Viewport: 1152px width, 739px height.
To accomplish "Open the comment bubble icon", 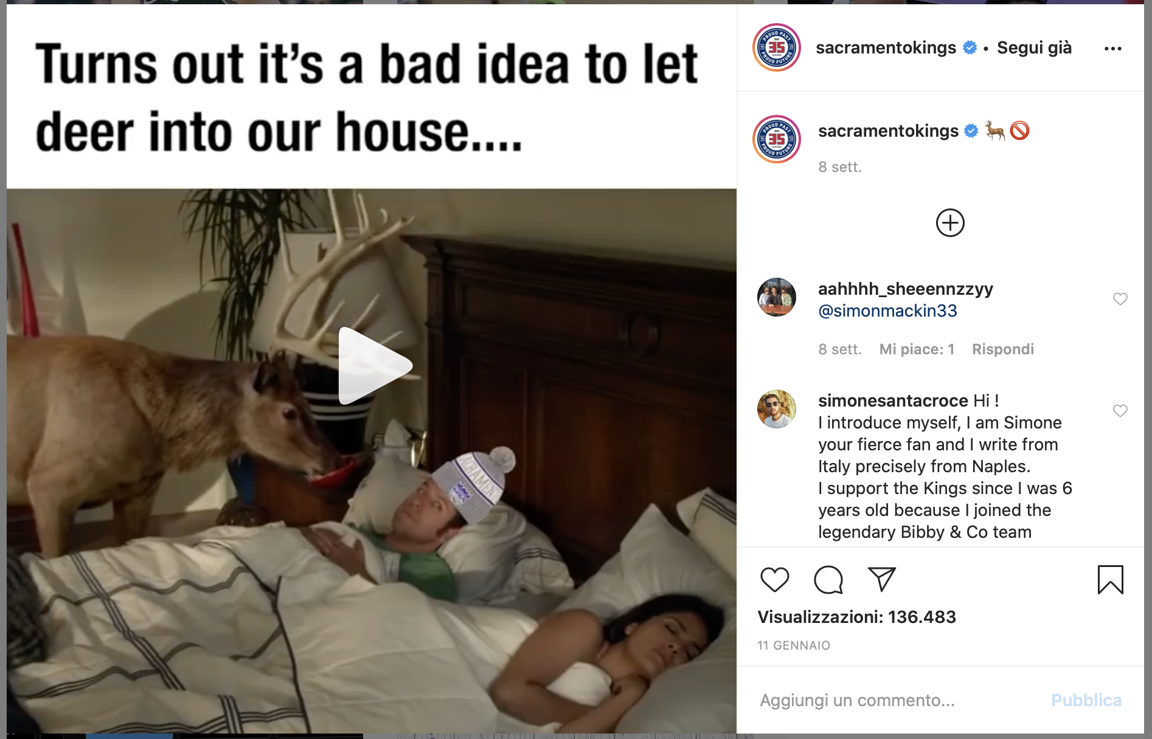I will click(x=828, y=579).
